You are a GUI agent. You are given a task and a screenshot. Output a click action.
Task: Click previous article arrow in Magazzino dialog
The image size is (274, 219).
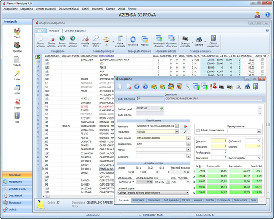pos(137,87)
